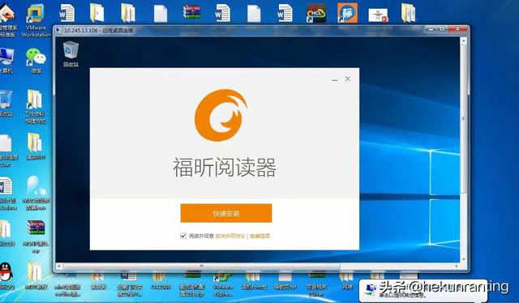
Task: Click the horizontal scrollbar left arrow
Action: [58, 266]
